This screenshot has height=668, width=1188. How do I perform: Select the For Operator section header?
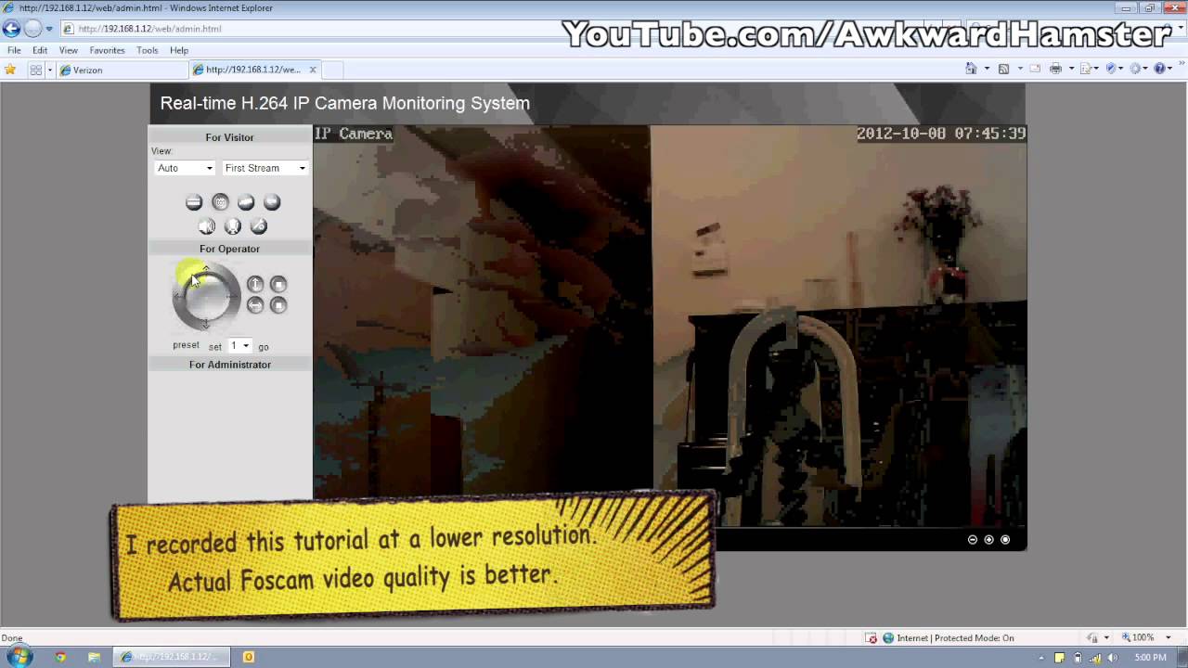[230, 249]
